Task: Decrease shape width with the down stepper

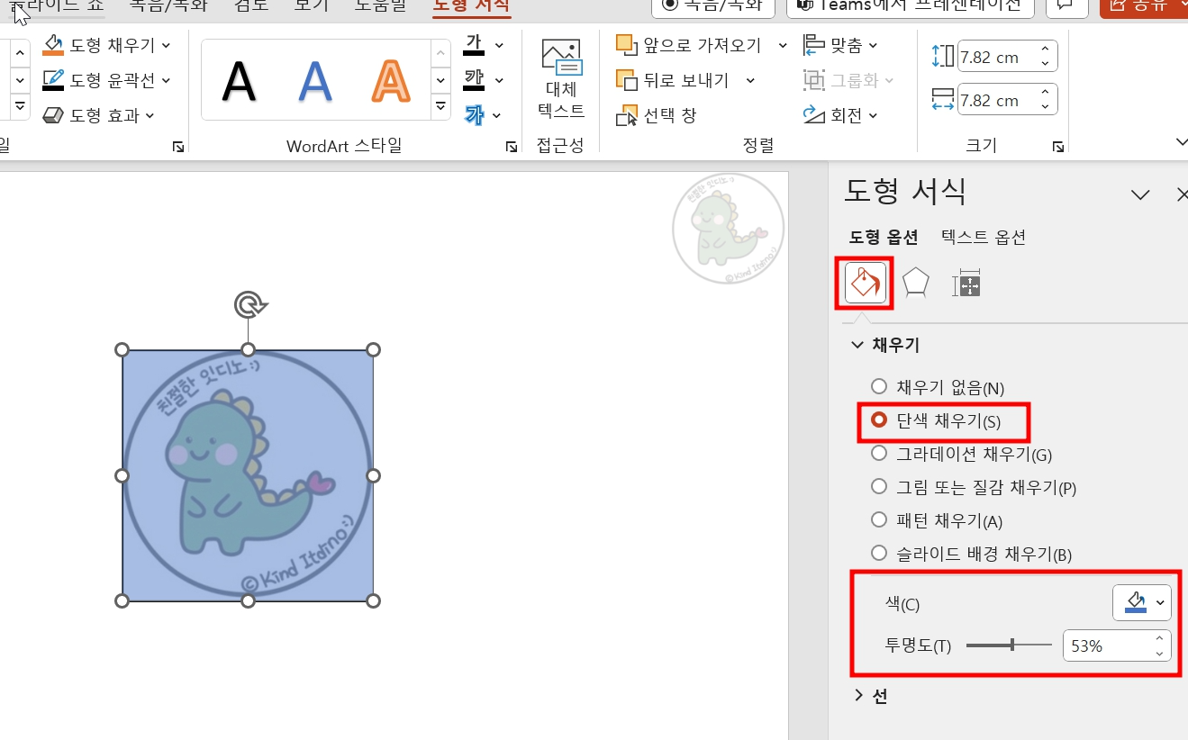Action: click(1046, 107)
